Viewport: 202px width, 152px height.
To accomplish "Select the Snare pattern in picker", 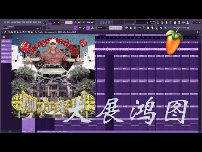I will tap(6, 49).
